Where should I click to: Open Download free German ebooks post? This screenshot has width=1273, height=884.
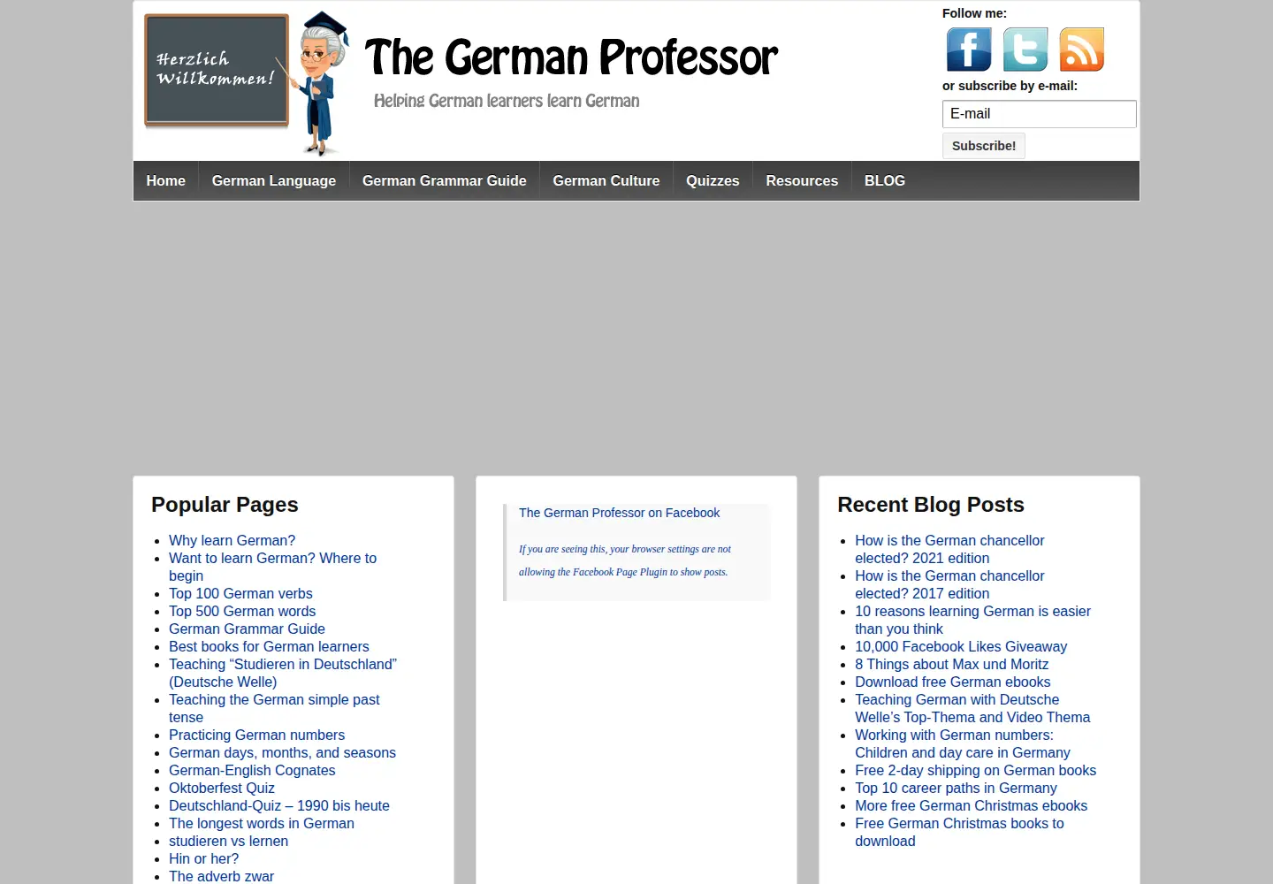[x=952, y=682]
